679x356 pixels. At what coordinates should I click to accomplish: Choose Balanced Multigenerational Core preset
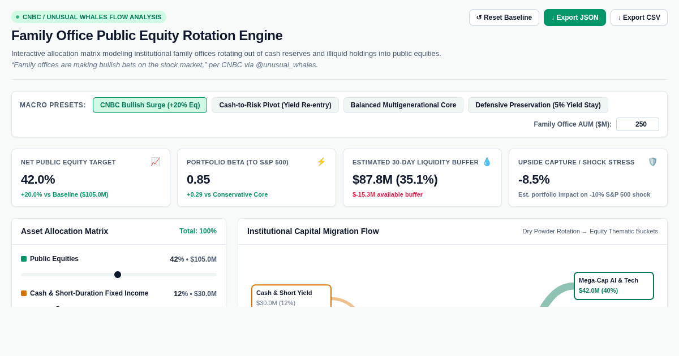point(403,105)
